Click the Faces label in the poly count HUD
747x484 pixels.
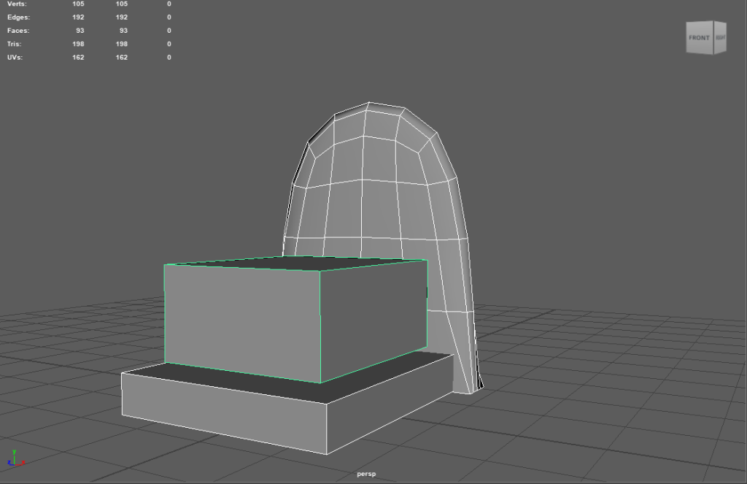(x=18, y=31)
